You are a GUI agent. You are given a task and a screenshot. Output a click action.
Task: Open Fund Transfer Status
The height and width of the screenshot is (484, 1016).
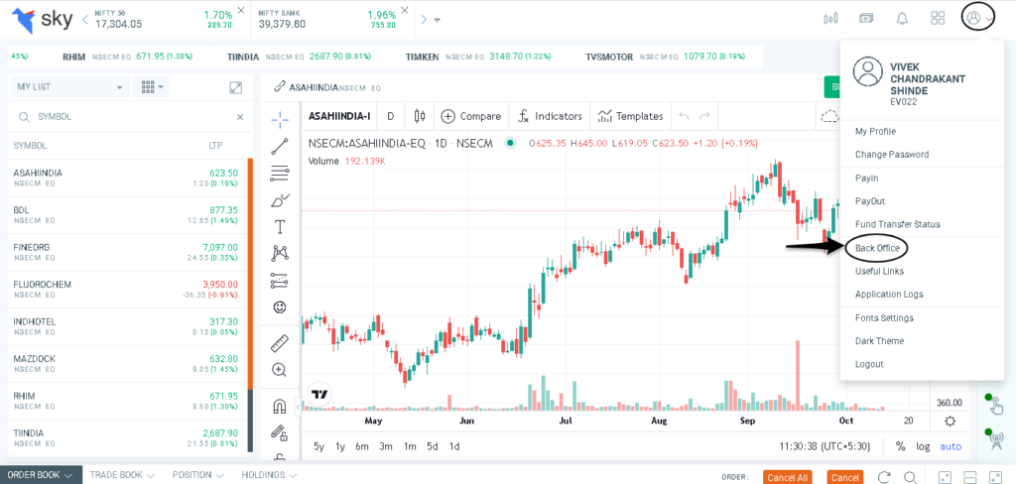coord(897,224)
